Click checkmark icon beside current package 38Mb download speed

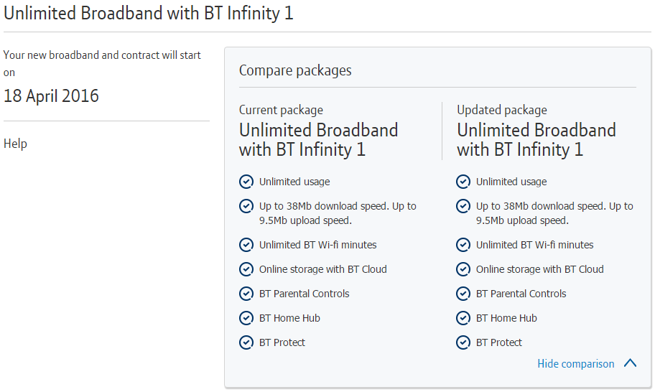[x=246, y=206]
